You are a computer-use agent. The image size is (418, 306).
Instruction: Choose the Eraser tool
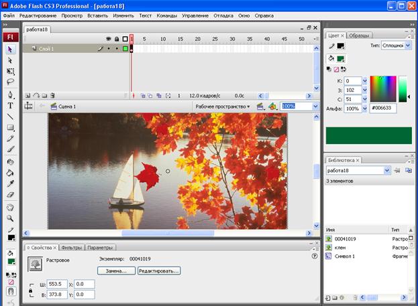pyautogui.click(x=10, y=195)
